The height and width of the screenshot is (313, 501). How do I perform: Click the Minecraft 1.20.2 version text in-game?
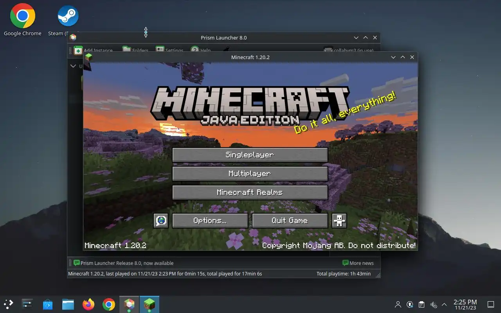coord(115,246)
